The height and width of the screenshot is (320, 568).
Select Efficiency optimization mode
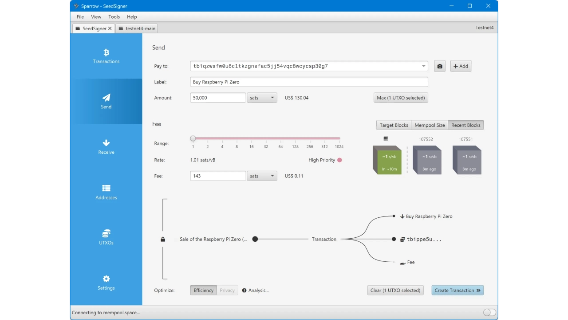coord(203,291)
